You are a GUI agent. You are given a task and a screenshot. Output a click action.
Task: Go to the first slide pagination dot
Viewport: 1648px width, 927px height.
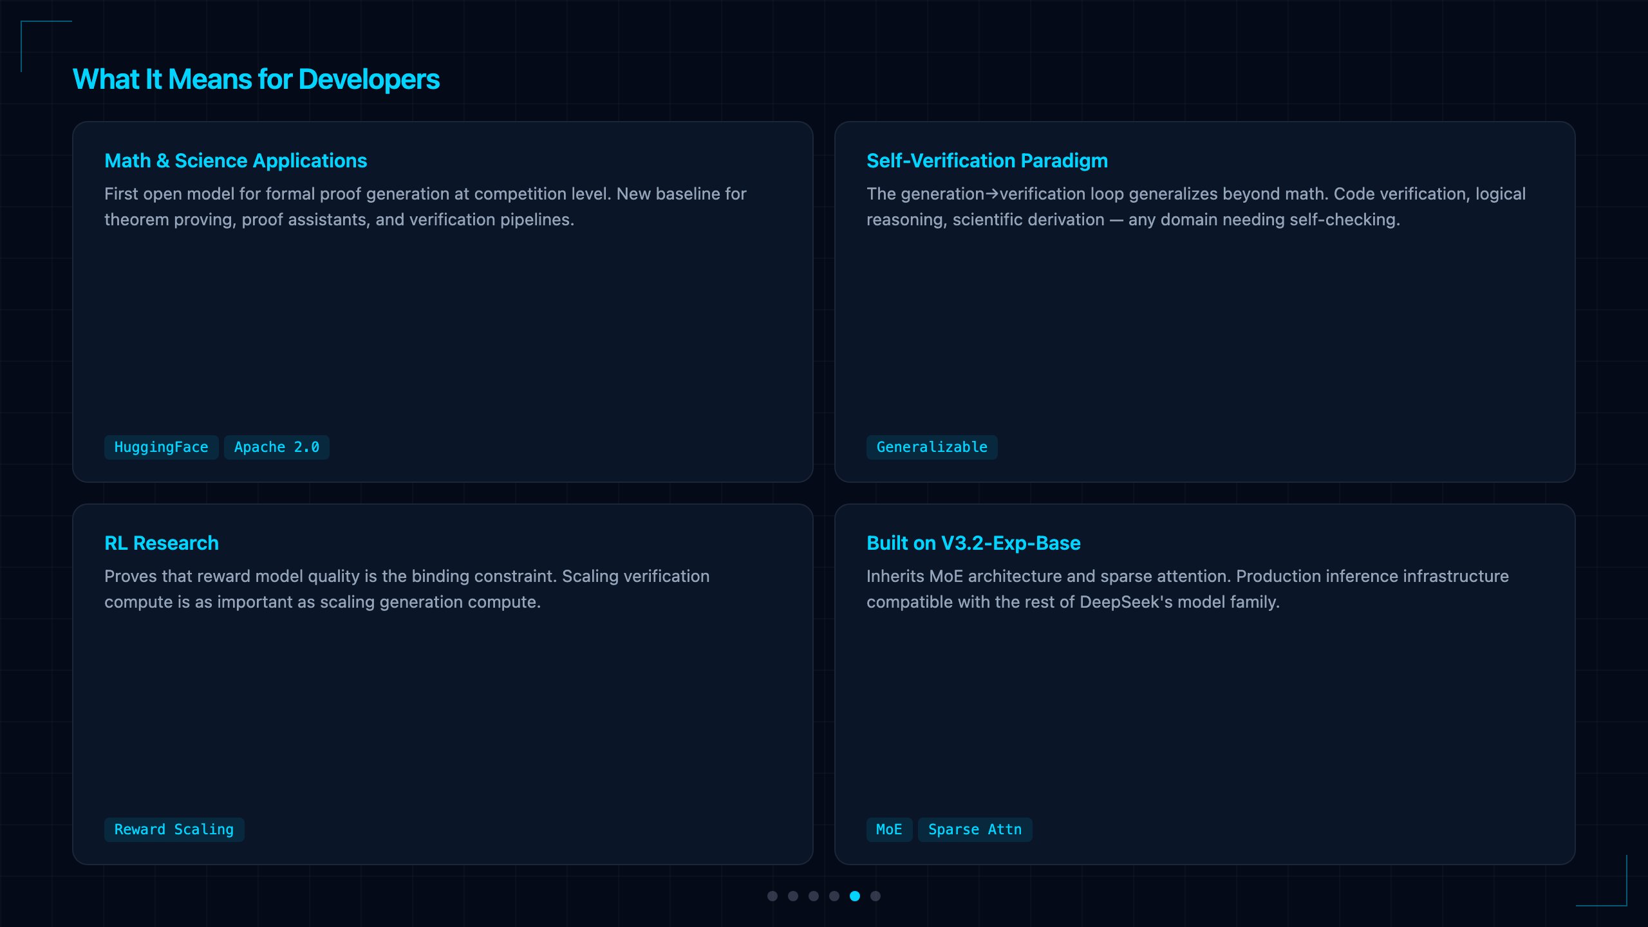[772, 895]
